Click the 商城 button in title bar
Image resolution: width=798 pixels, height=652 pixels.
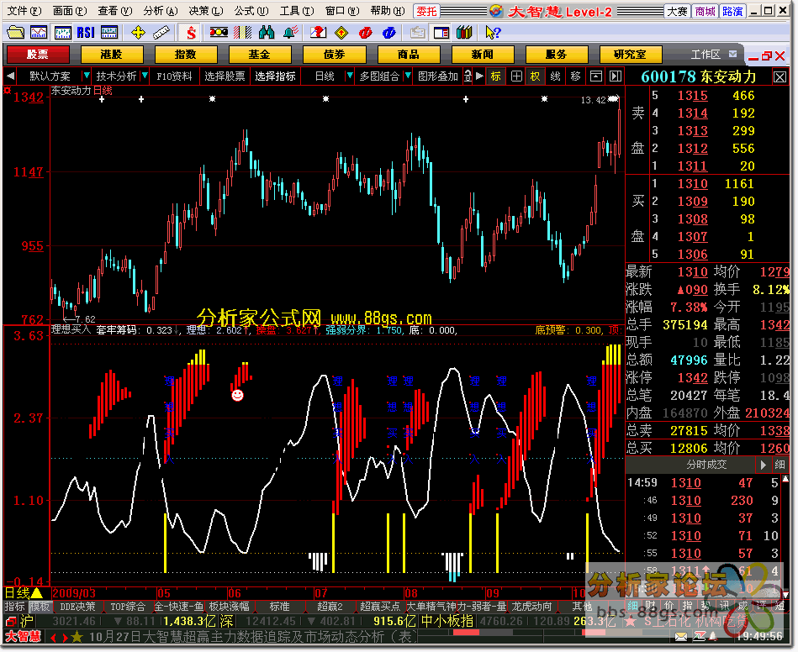click(706, 11)
